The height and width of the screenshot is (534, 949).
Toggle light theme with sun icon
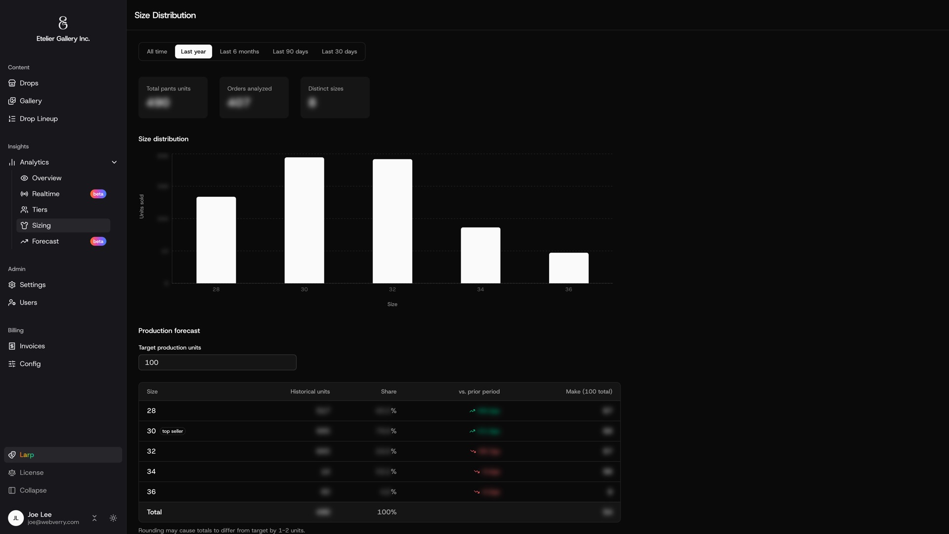click(x=113, y=518)
